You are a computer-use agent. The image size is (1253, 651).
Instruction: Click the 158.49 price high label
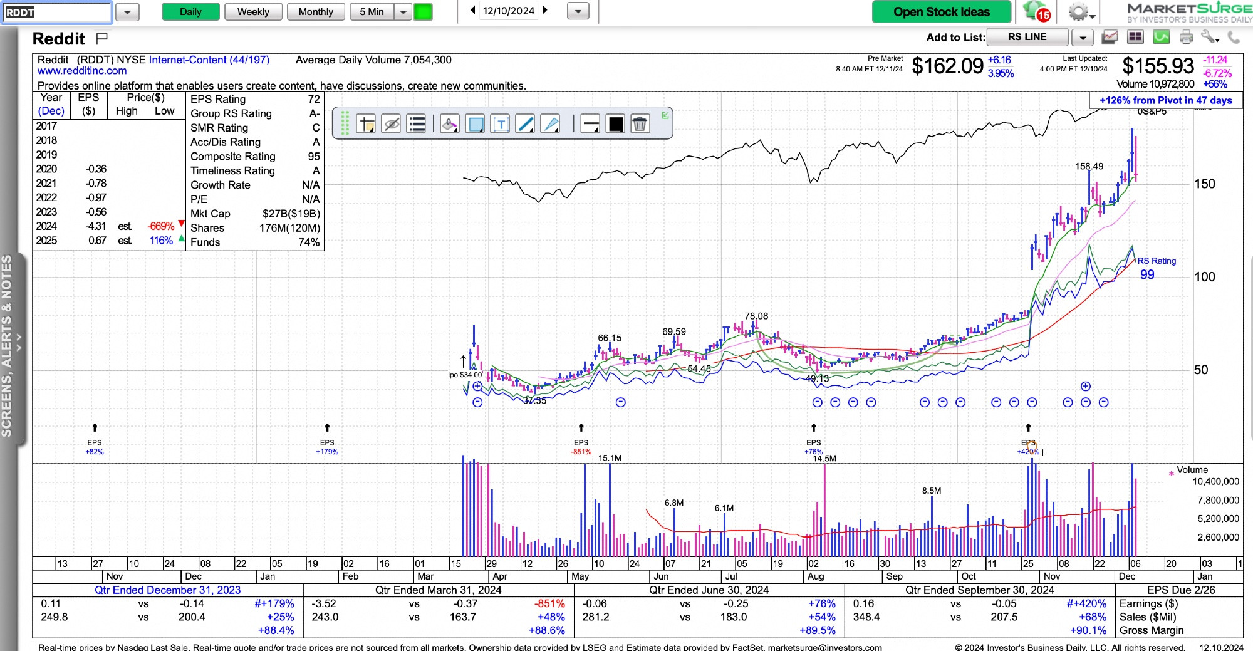[x=1089, y=166]
